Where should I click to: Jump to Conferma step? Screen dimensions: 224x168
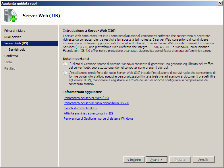[11, 56]
